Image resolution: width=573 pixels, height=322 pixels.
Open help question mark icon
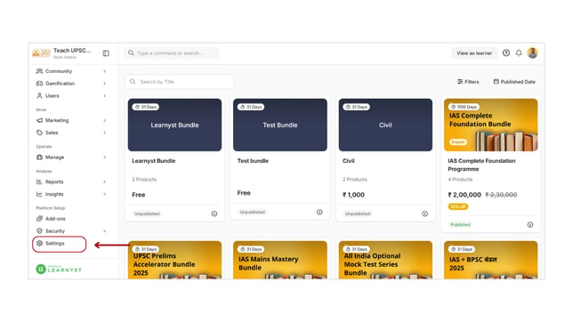506,53
